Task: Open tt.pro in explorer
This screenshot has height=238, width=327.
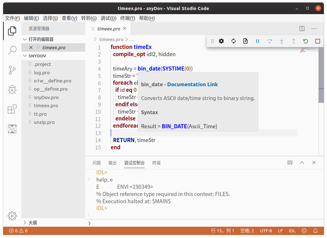Action: point(53,114)
